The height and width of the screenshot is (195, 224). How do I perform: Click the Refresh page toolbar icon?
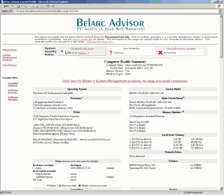(x=37, y=6)
